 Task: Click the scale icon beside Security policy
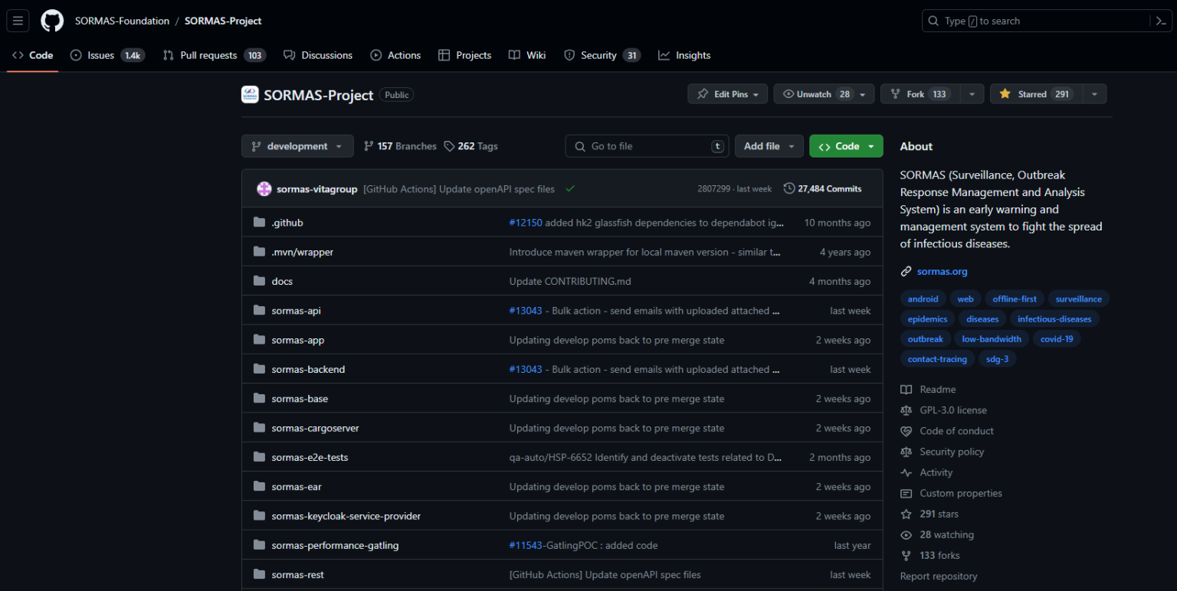tap(907, 452)
